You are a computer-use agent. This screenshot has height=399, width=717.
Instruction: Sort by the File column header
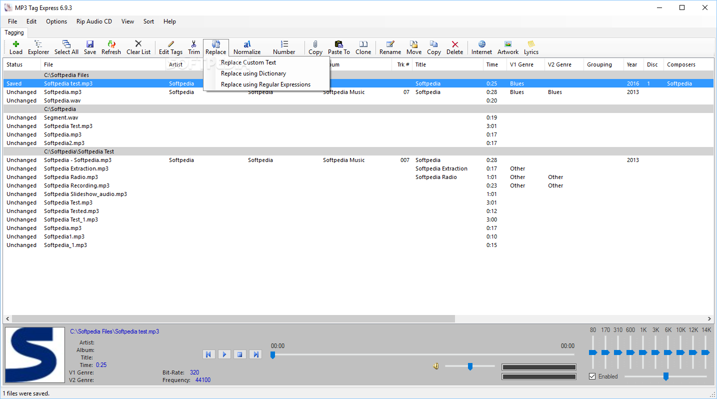tap(103, 64)
